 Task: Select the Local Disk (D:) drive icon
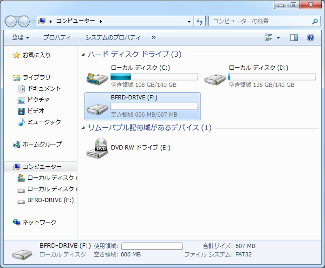(215, 79)
